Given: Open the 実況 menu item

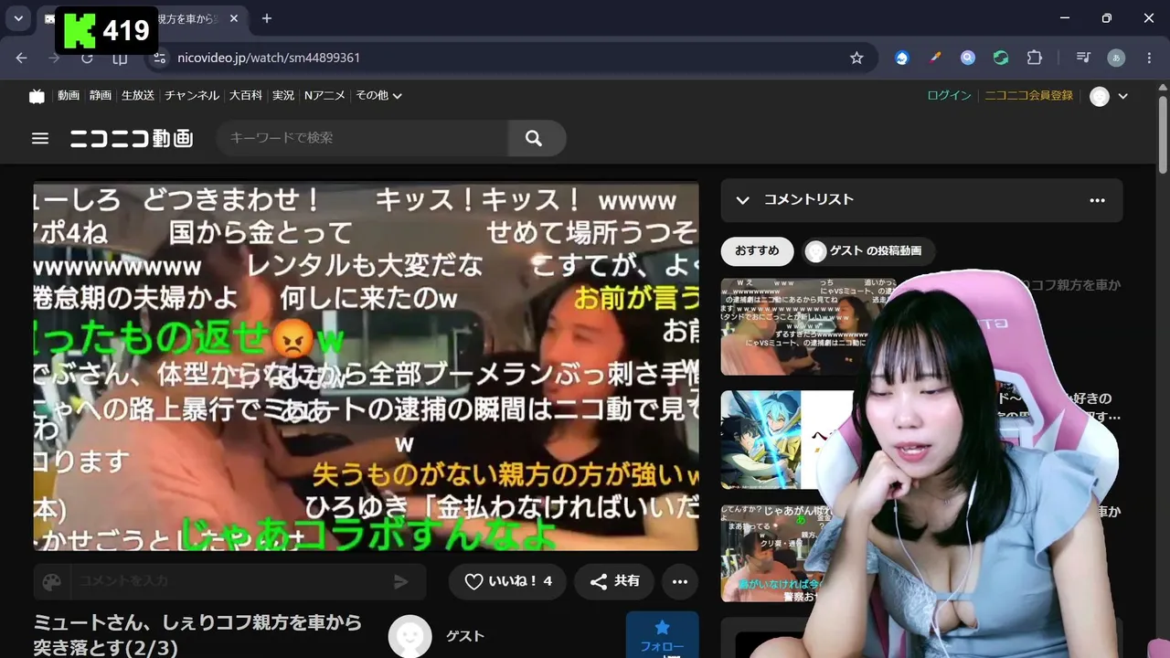Looking at the screenshot, I should (283, 95).
